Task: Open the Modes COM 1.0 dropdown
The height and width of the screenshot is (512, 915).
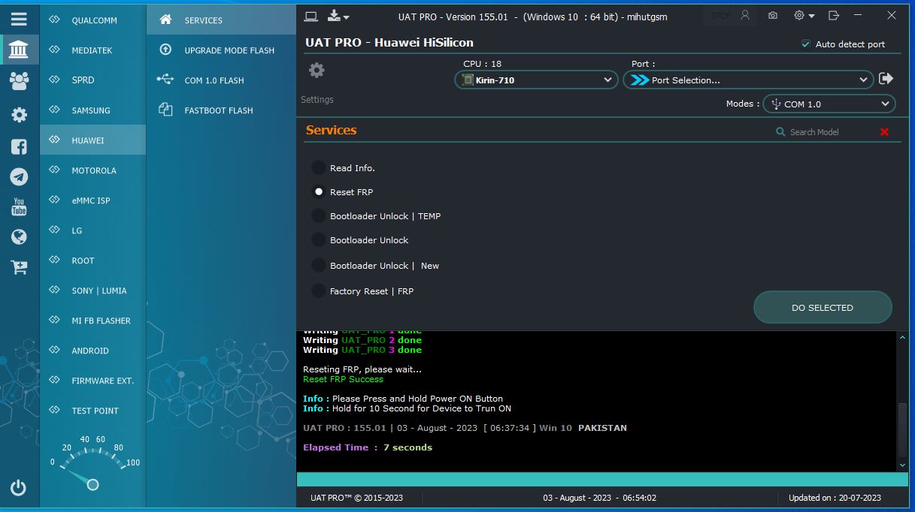Action: (829, 104)
